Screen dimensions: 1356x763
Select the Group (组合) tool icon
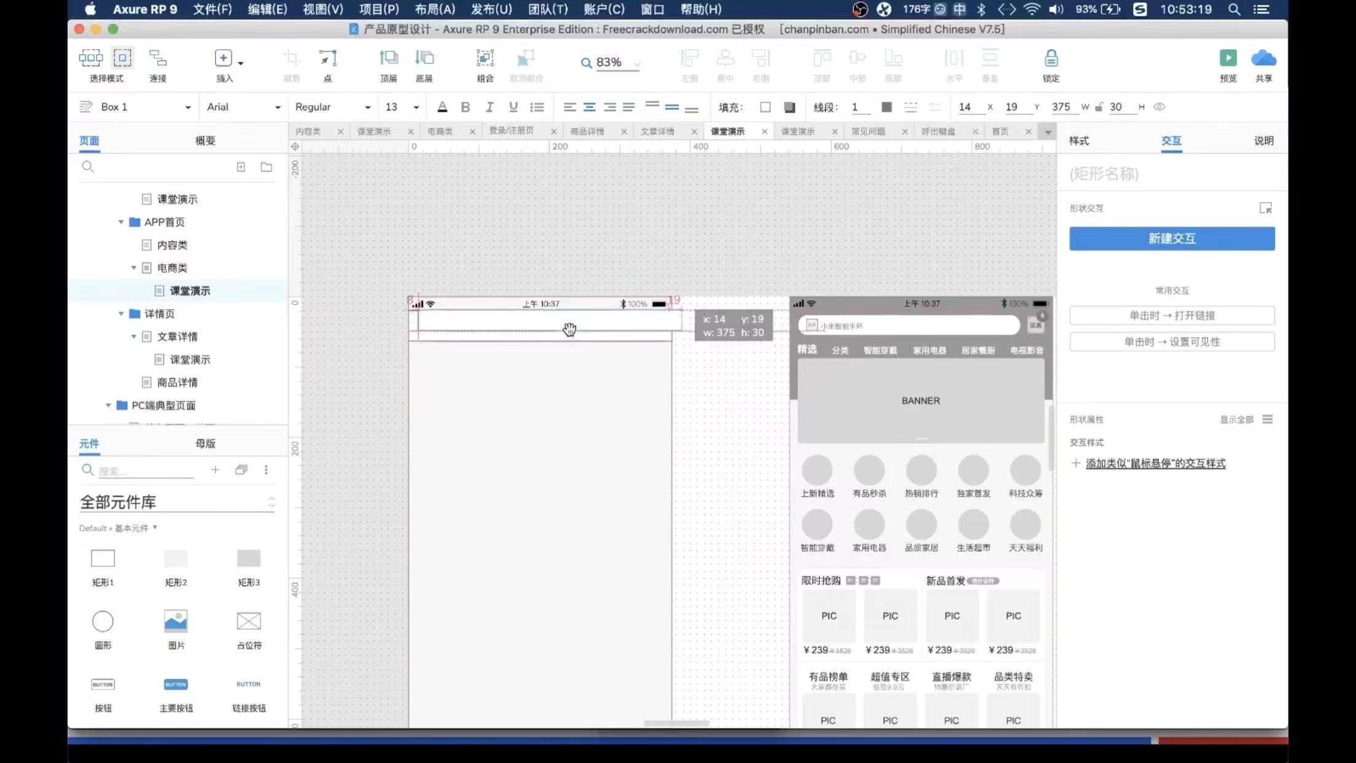[485, 58]
